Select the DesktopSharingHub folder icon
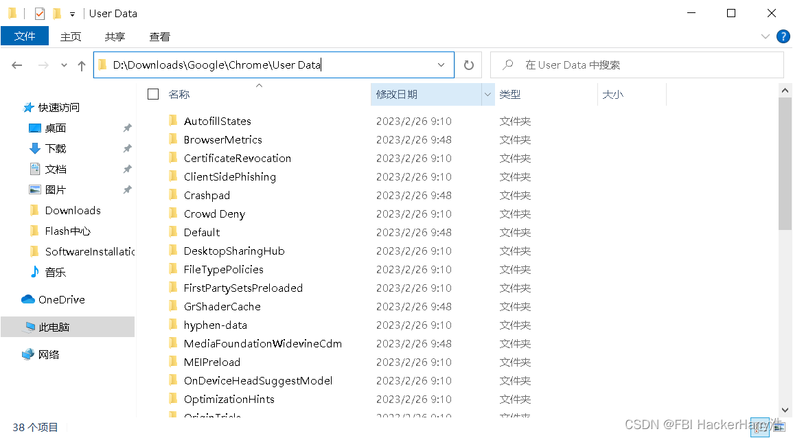 click(x=173, y=251)
